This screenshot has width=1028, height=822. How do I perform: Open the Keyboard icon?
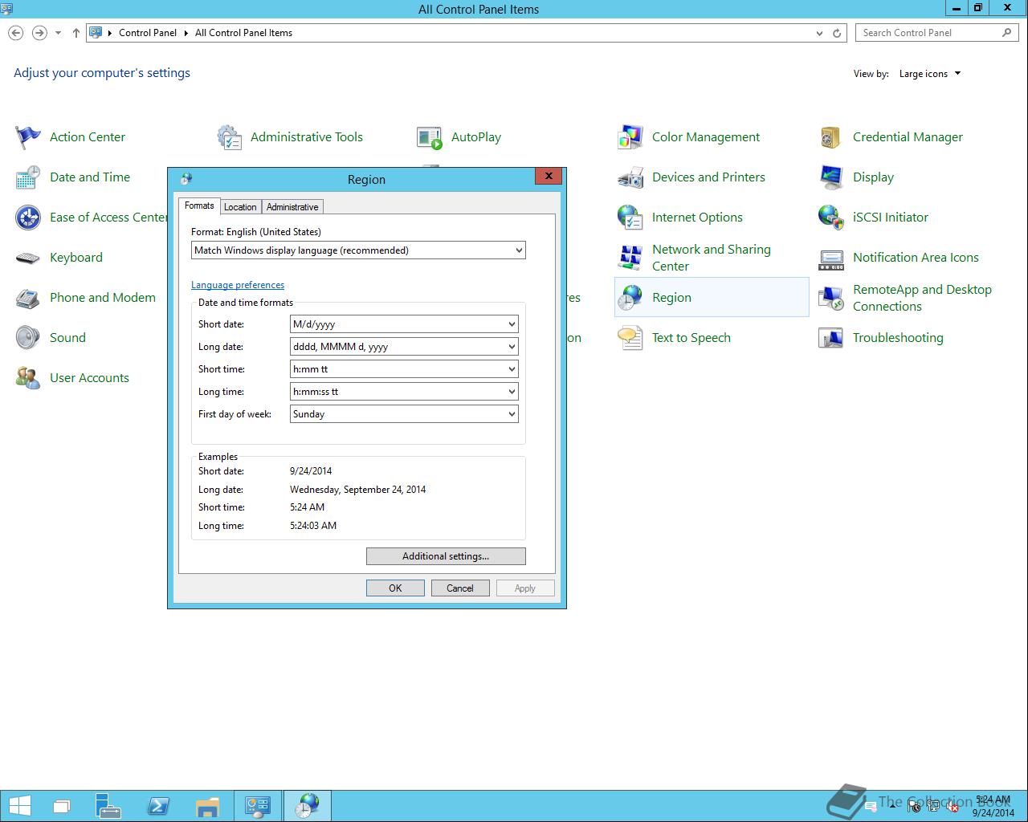(x=28, y=258)
